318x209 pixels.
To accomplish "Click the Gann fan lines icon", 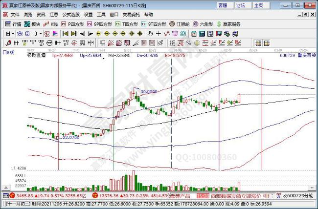I will [111, 43].
